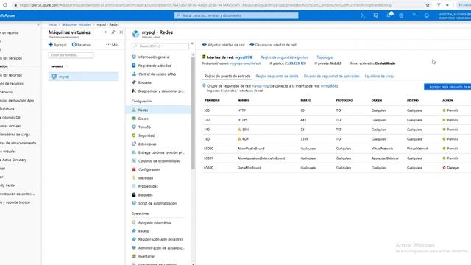
Task: Click the Máquinas virtuales breadcrumb
Action: pos(77,24)
